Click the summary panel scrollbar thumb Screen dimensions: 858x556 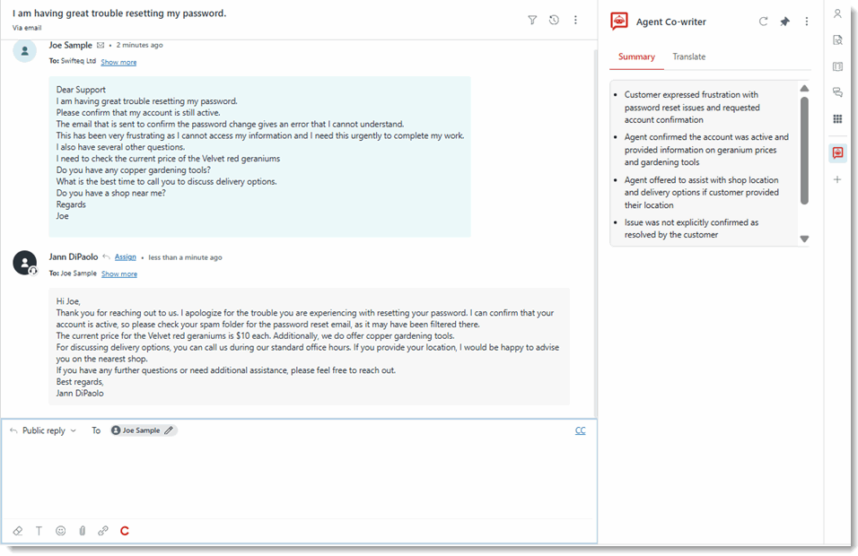[804, 151]
